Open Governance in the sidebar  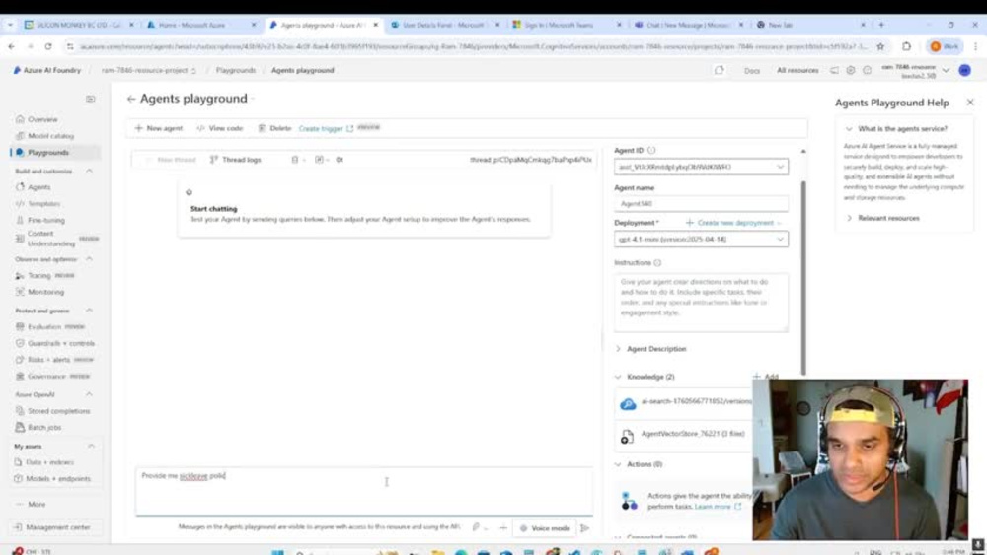(46, 376)
